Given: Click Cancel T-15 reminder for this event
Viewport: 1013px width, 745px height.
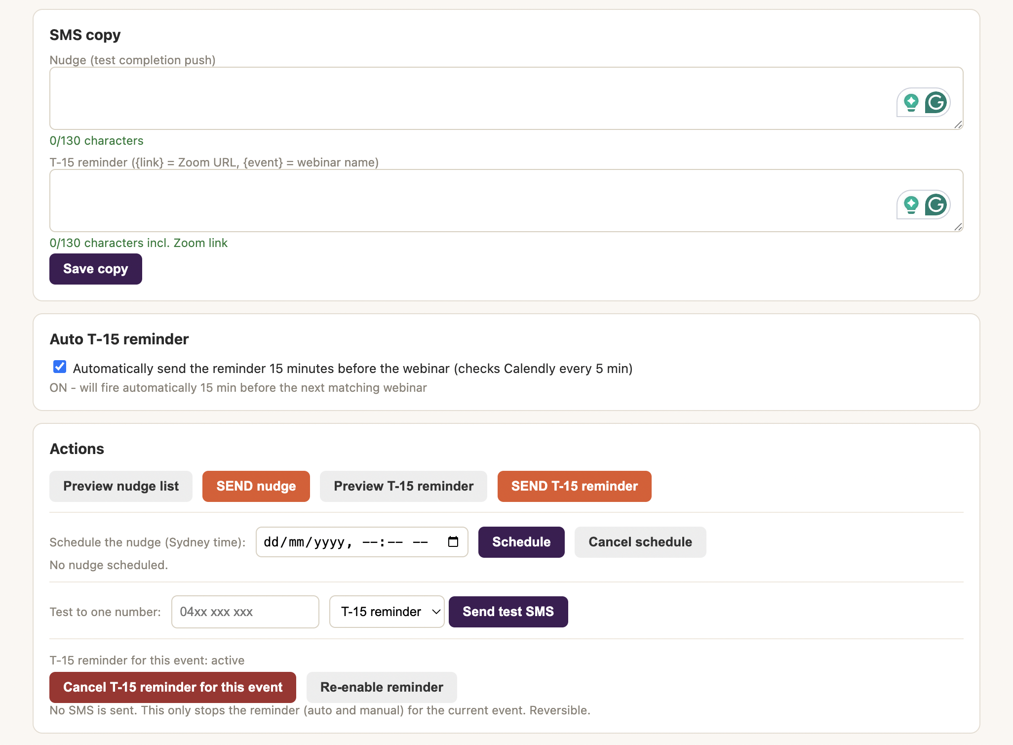Looking at the screenshot, I should pos(173,687).
